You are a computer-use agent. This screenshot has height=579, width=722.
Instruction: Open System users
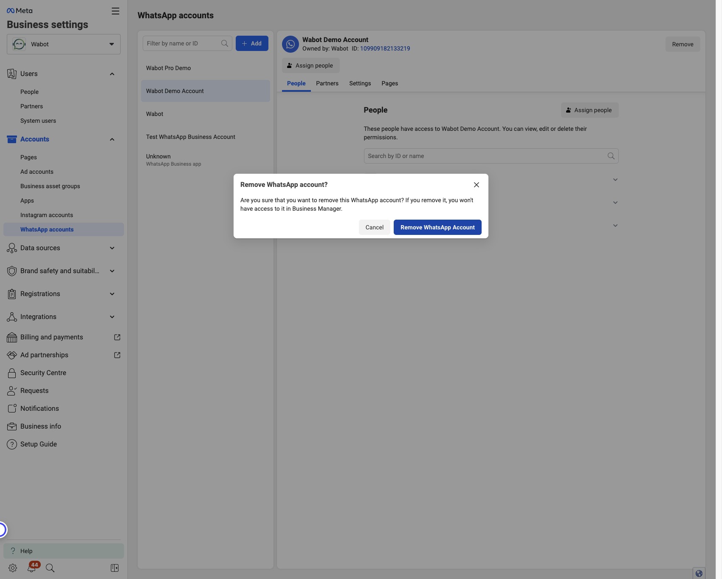coord(38,121)
